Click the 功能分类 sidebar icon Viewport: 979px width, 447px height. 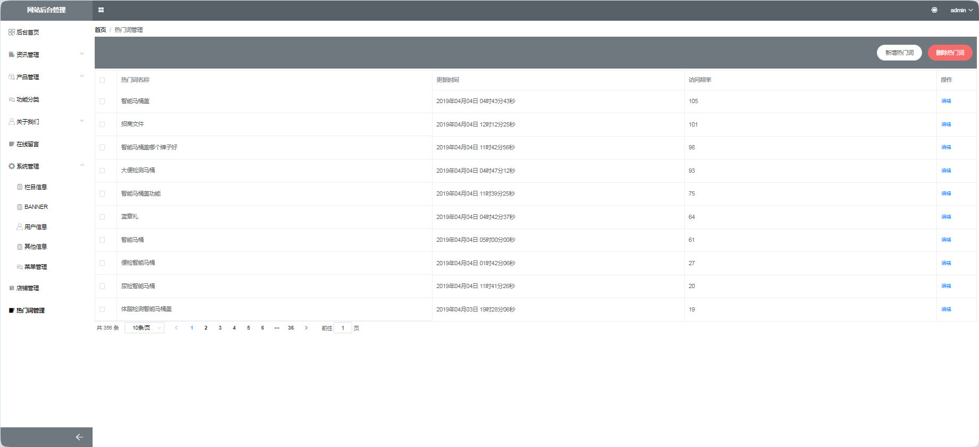12,99
